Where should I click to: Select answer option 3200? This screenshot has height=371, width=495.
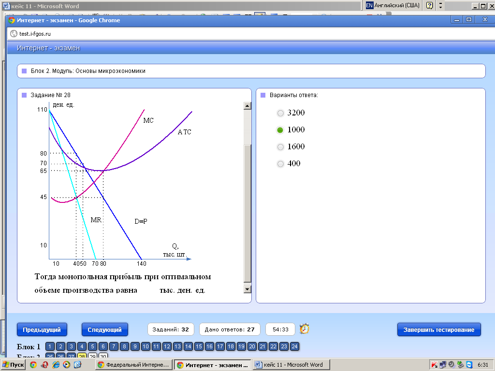tap(280, 113)
